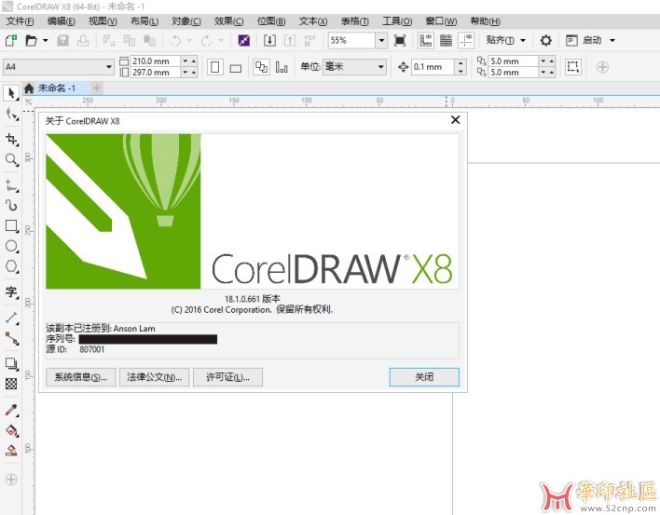Open toolbox quick customize plus button
The width and height of the screenshot is (660, 515).
[11, 480]
